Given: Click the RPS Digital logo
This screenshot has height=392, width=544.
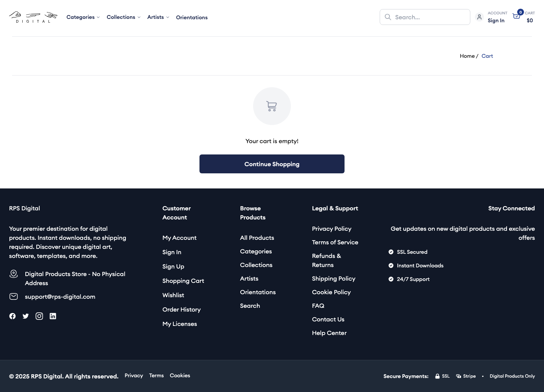Looking at the screenshot, I should coord(33,17).
